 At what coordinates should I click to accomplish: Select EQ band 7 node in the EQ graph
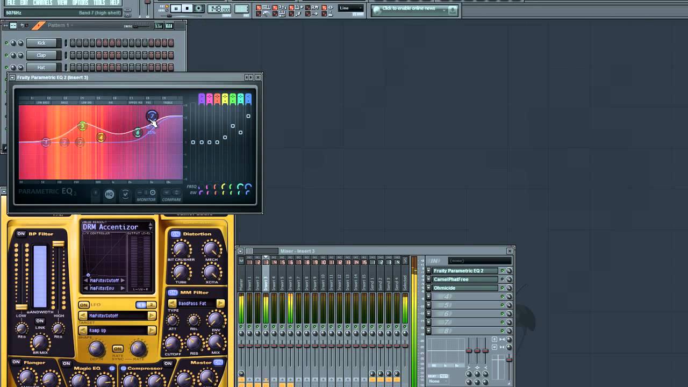click(152, 115)
